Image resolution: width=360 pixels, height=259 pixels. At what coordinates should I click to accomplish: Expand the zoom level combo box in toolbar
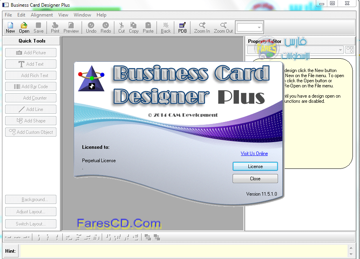coord(259,28)
